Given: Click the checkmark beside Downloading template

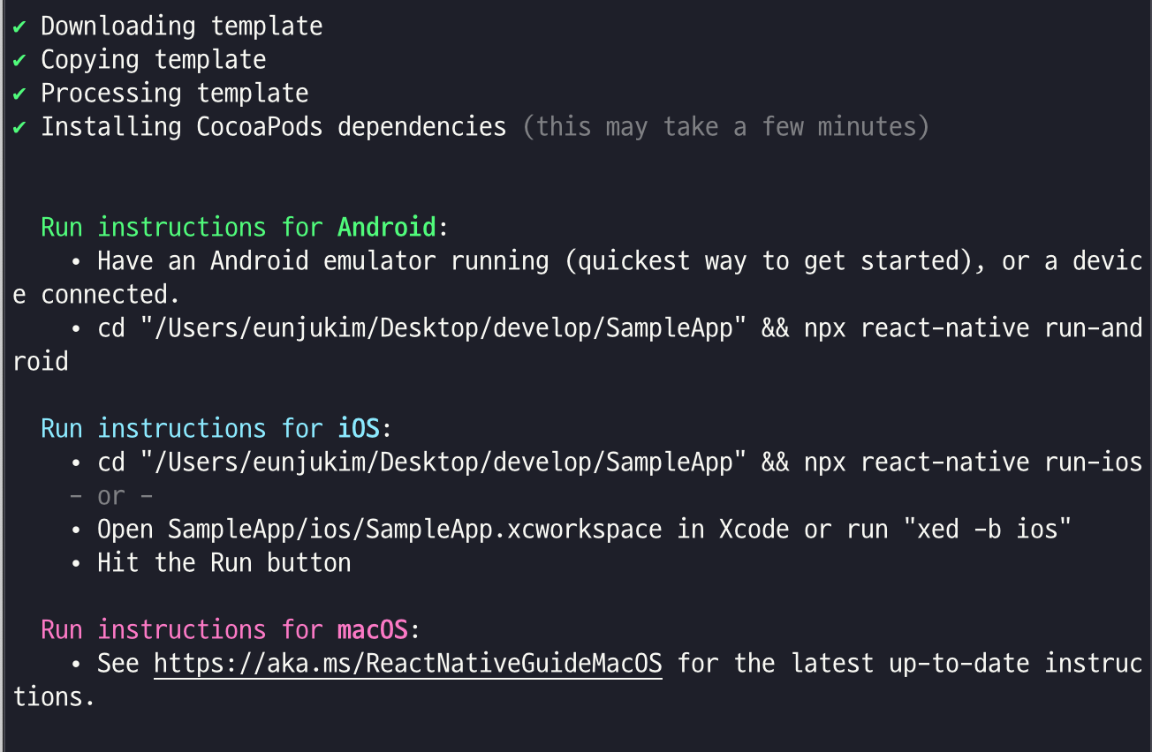Looking at the screenshot, I should [x=19, y=26].
